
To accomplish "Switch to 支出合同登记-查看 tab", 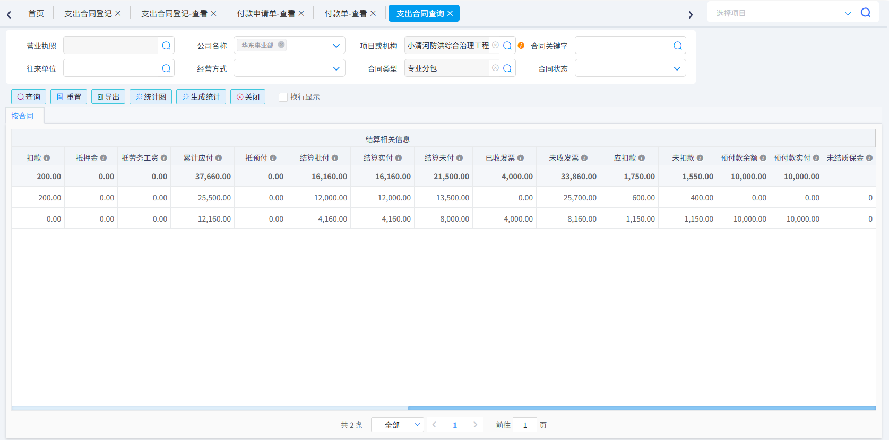I will (174, 13).
